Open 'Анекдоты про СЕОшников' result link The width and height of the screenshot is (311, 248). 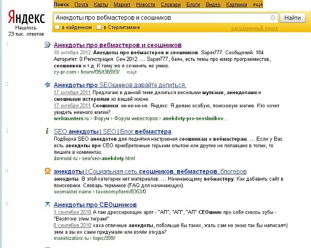[95, 205]
